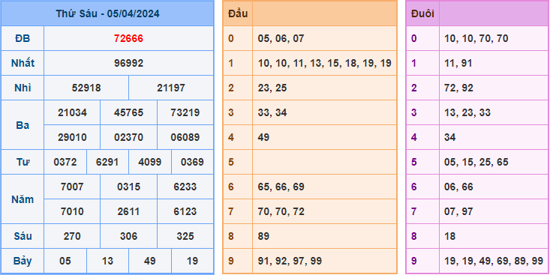Click sixth prize number 270
This screenshot has height=275, width=550.
72,237
